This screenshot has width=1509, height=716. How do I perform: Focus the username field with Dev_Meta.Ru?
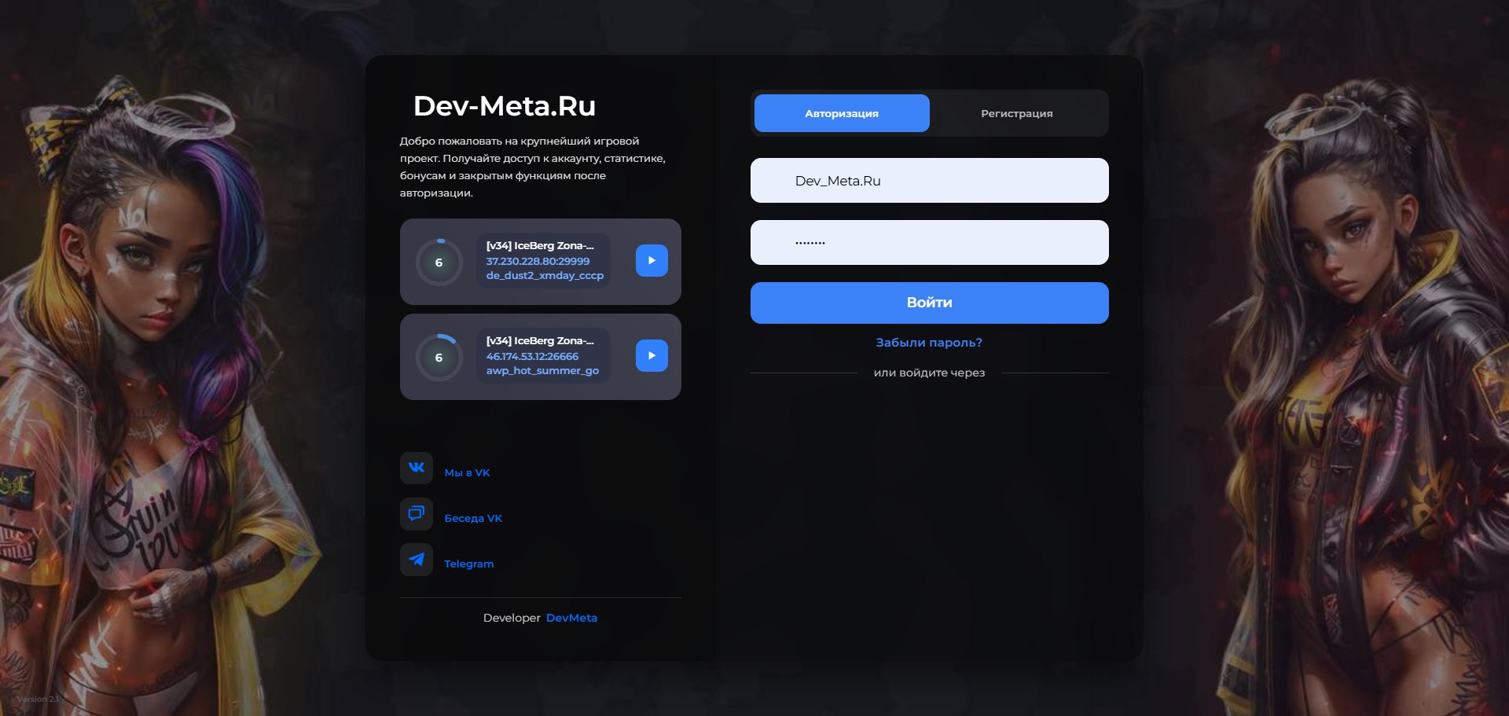[929, 181]
